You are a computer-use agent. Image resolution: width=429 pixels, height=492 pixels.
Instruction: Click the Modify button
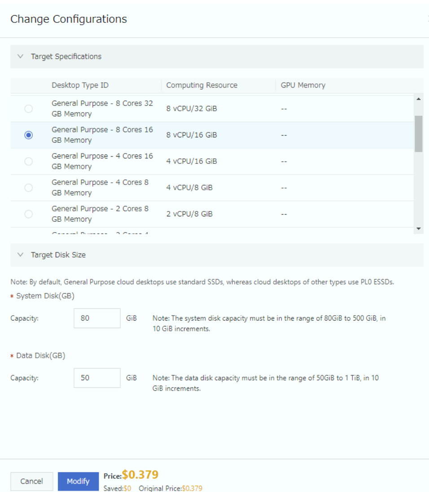(78, 481)
